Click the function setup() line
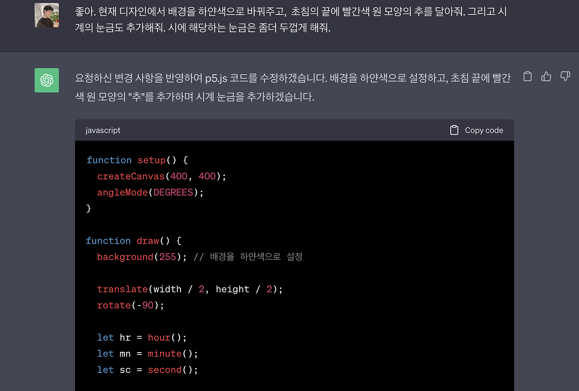The width and height of the screenshot is (579, 391). (x=136, y=160)
